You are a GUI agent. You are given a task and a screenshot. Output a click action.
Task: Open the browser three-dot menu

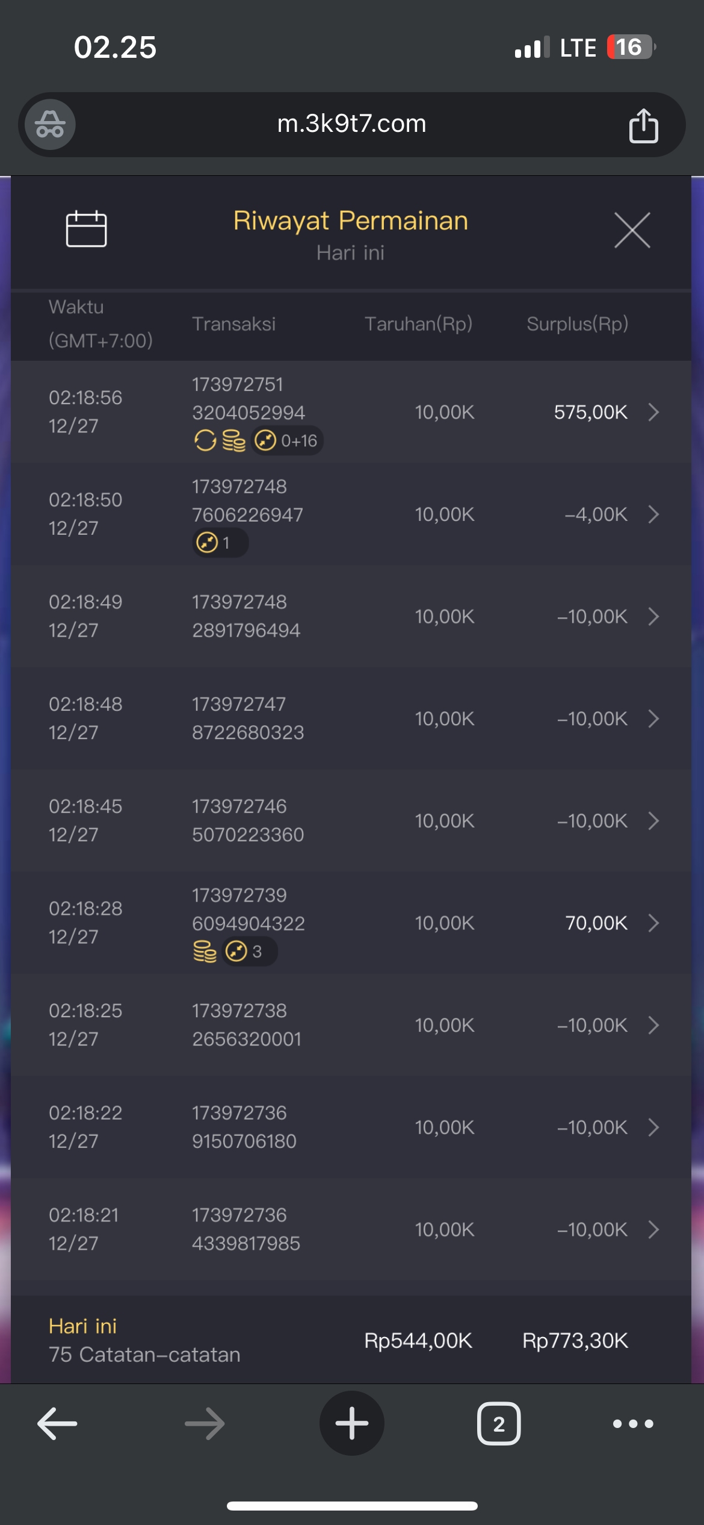pos(632,1424)
